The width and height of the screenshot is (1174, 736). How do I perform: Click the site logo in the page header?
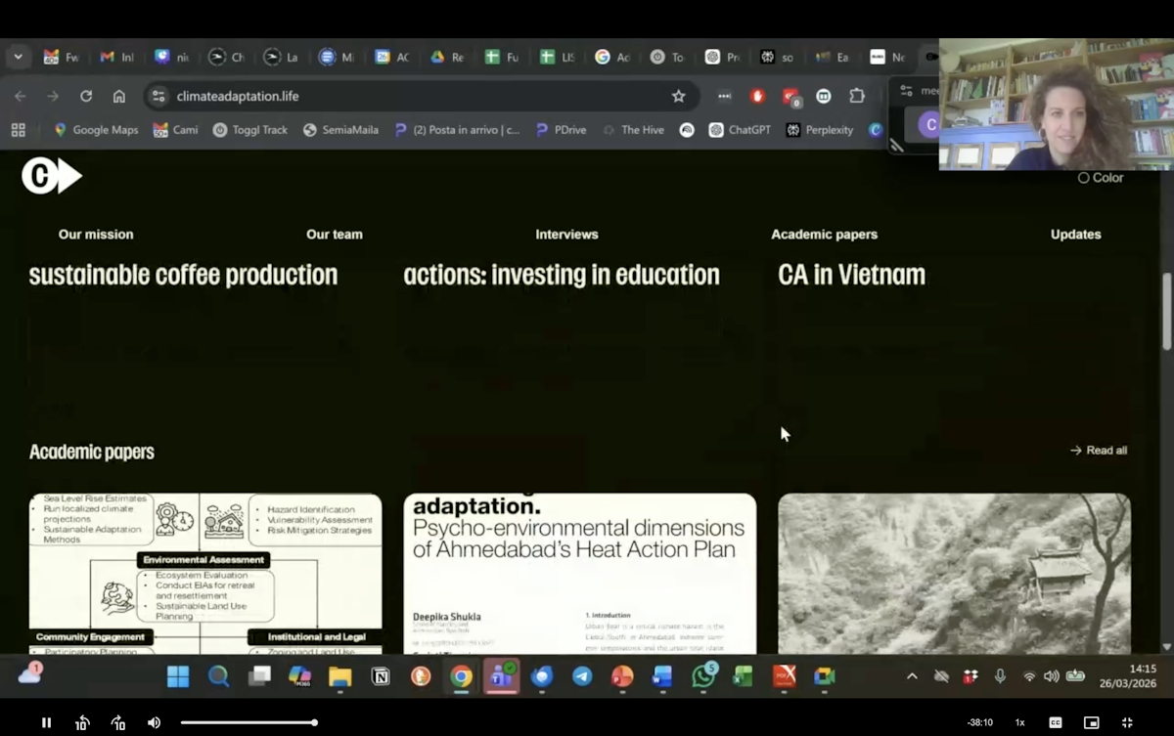[x=52, y=176]
